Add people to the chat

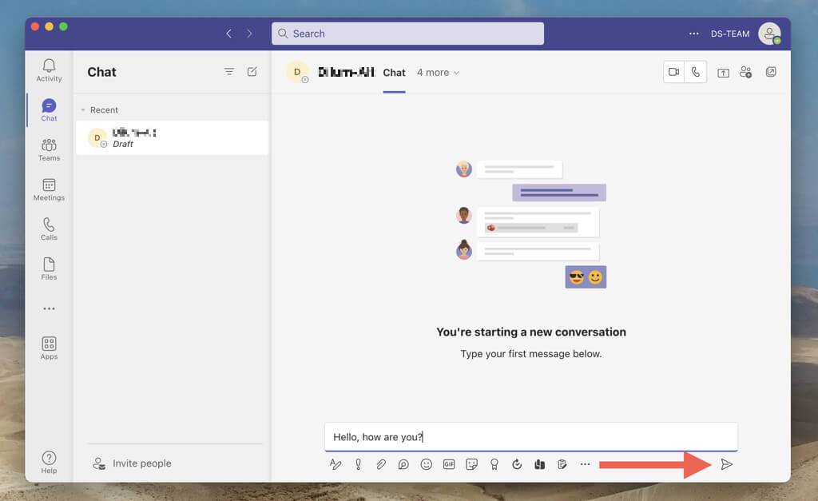[746, 72]
